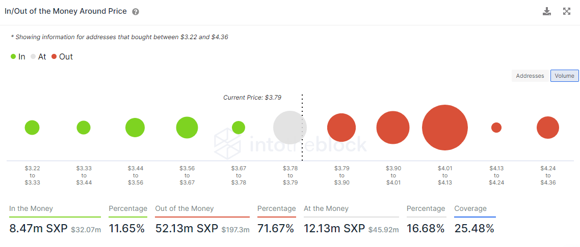Click the Out of the Money heading

(184, 208)
